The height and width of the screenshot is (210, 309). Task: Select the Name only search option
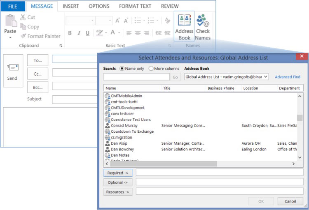pyautogui.click(x=122, y=69)
